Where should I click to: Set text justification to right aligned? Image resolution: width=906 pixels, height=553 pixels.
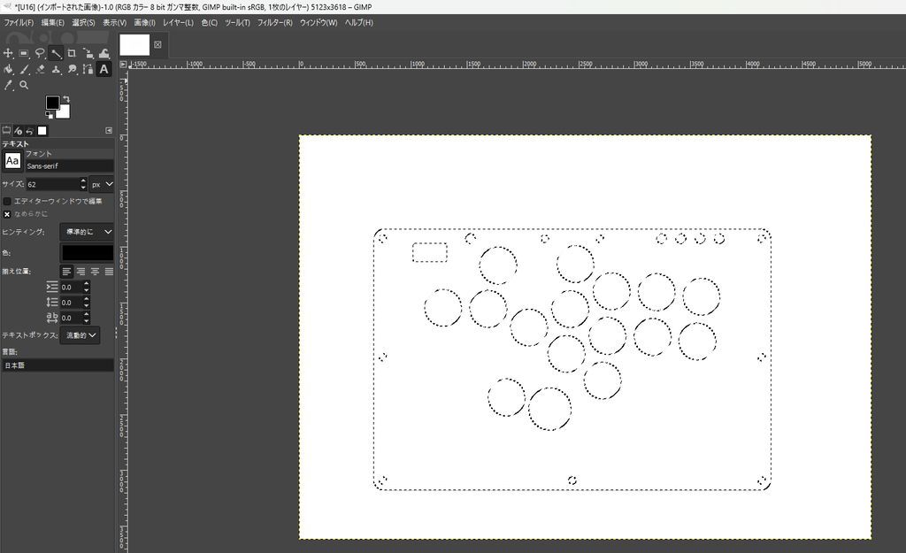click(81, 272)
